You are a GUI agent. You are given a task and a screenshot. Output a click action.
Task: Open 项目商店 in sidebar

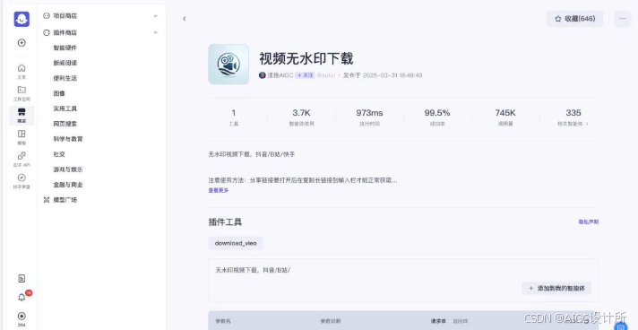pyautogui.click(x=65, y=16)
